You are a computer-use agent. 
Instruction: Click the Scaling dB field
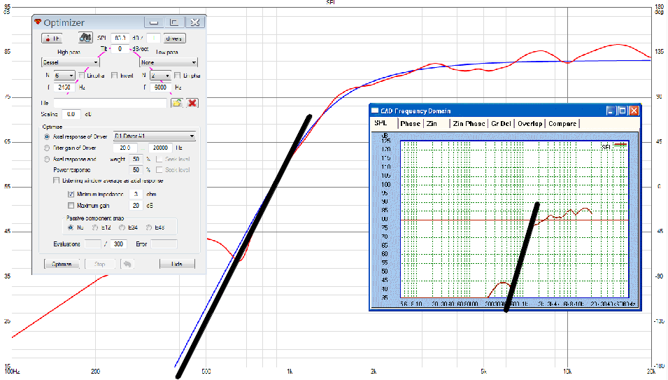71,114
